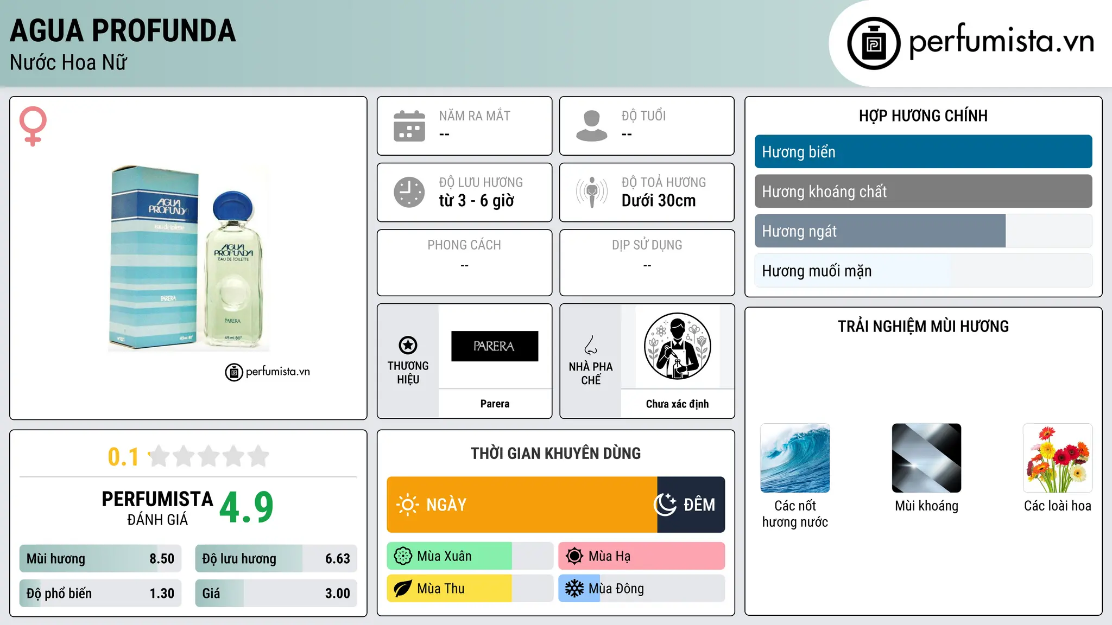Click the Độ lưu hương 6.63 score bar

(276, 558)
